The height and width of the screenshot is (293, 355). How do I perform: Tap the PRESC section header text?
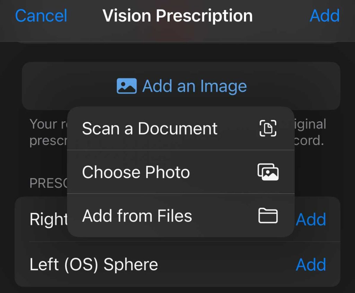tap(49, 183)
